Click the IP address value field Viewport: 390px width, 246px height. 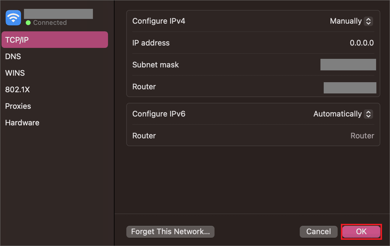(x=361, y=43)
